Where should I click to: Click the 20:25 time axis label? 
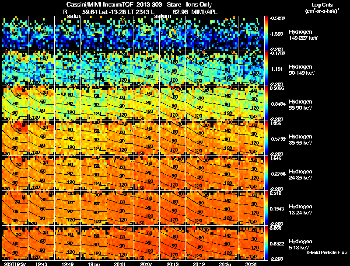225,264
